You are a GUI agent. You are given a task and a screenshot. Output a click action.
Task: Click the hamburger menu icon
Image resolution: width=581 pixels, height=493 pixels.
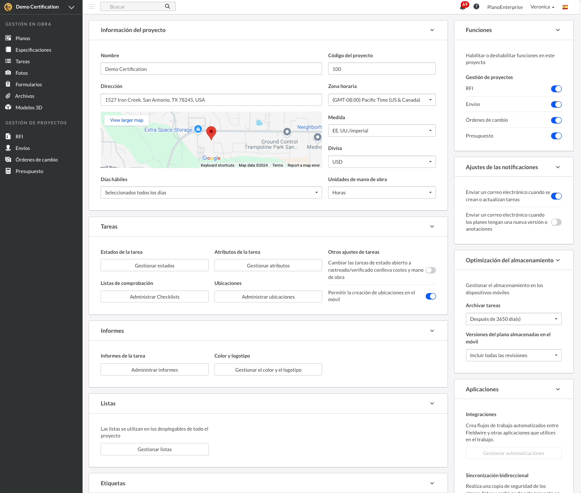(91, 6)
